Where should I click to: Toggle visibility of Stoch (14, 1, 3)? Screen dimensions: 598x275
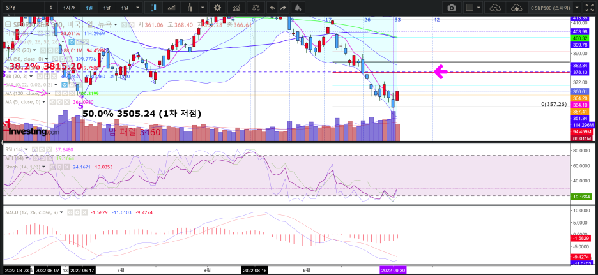pos(52,167)
